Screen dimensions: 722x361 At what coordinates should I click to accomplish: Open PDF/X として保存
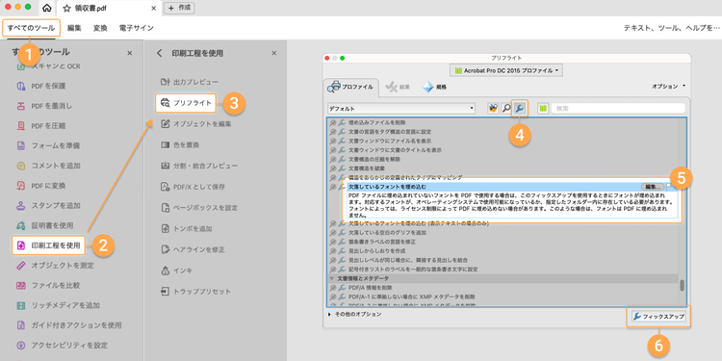(x=193, y=187)
